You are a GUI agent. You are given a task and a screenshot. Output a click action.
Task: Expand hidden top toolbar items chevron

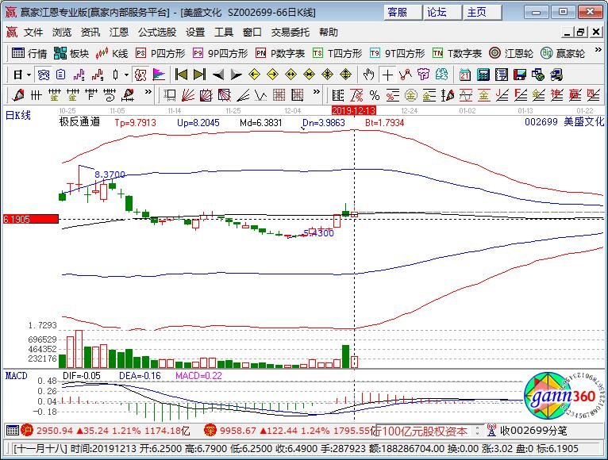598,51
